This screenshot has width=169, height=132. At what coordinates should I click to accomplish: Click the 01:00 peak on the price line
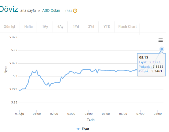37,70
